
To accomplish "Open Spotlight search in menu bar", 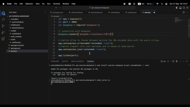I will (x=162, y=4).
